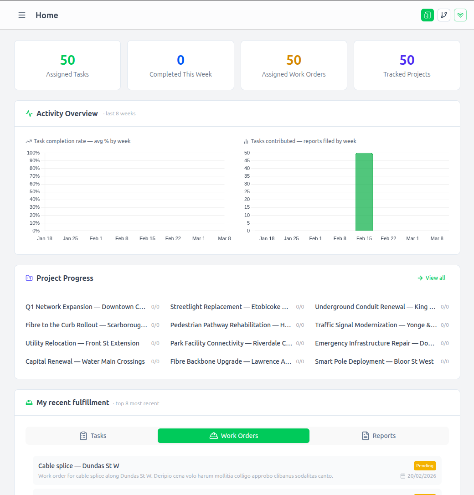Open the sidebar hamburger menu

tap(21, 15)
